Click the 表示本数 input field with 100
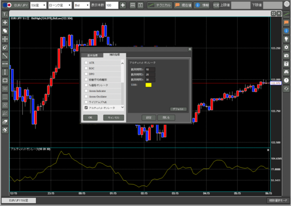The image size is (291, 206). [112, 5]
